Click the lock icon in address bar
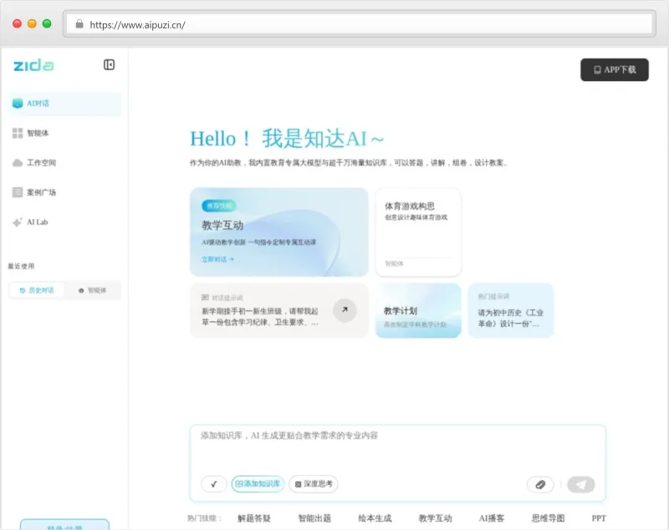Image resolution: width=669 pixels, height=530 pixels. (x=79, y=24)
